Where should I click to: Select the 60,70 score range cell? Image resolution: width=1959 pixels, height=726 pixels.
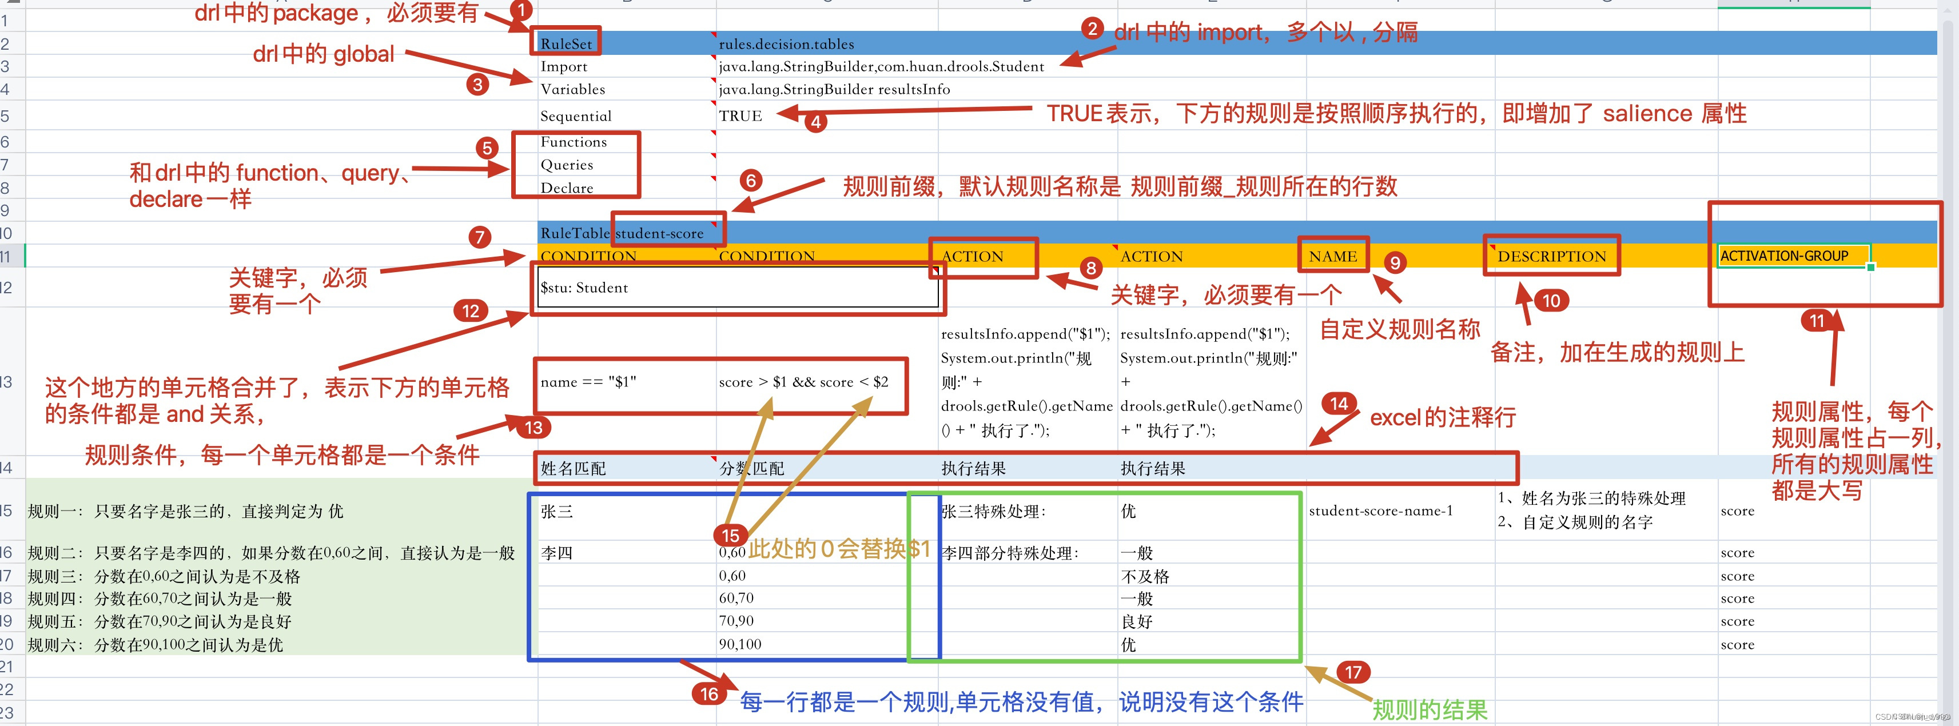coord(827,599)
